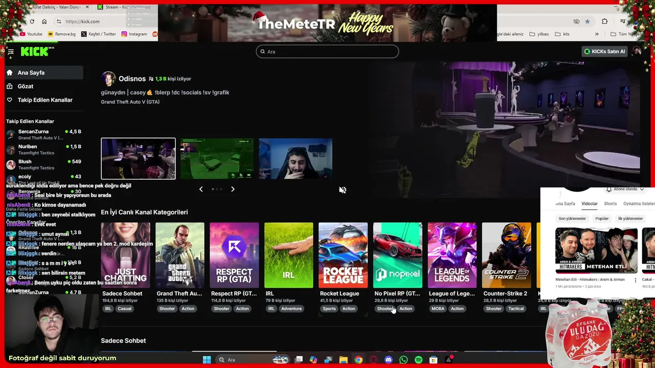The height and width of the screenshot is (368, 655).
Task: Open Spotify from the taskbar
Action: (x=419, y=360)
